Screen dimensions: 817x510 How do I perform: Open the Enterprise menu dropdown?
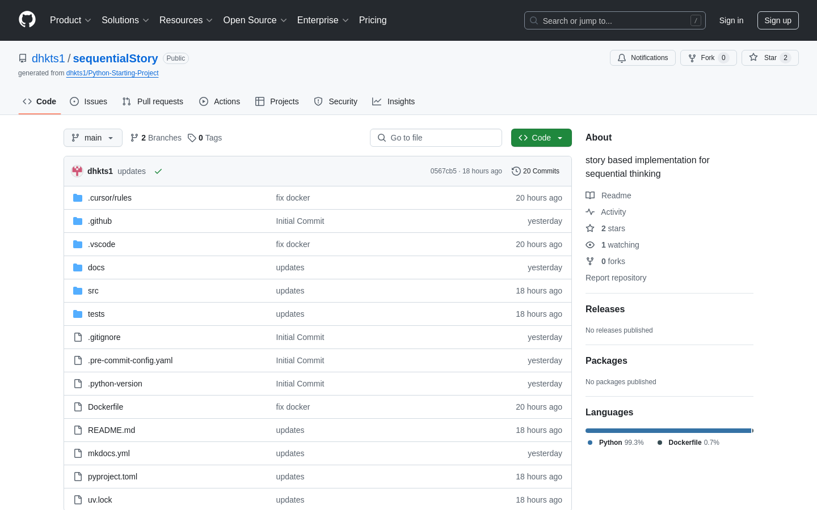click(x=323, y=20)
